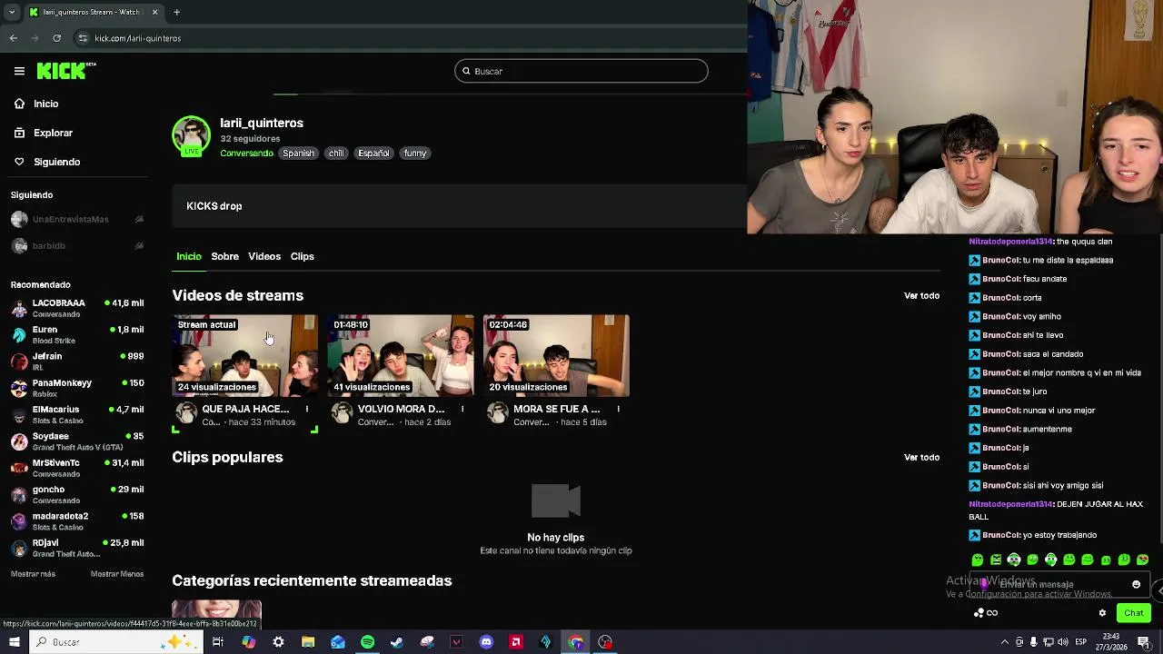Expand list with Mostrar más
The image size is (1163, 654).
pyautogui.click(x=33, y=574)
